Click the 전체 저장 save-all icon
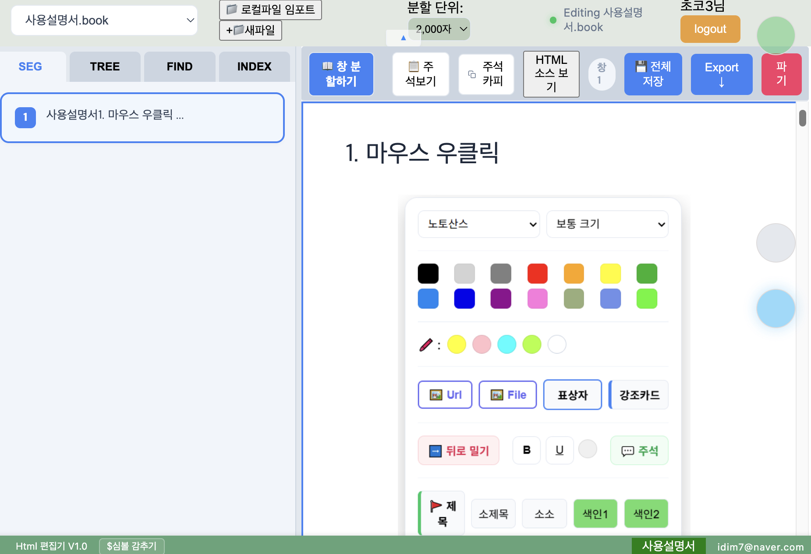Image resolution: width=811 pixels, height=554 pixels. [x=653, y=74]
